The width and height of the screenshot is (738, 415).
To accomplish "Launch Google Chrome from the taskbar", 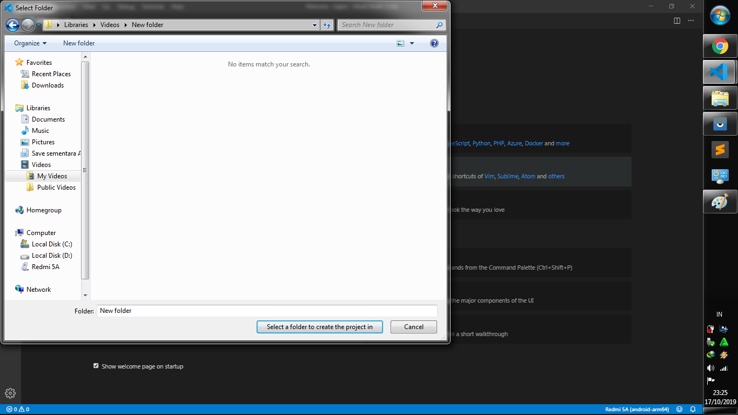I will click(720, 45).
